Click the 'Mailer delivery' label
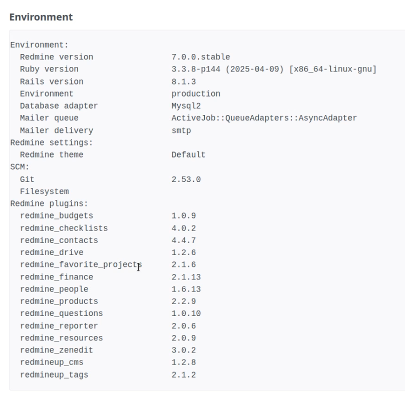 click(57, 130)
